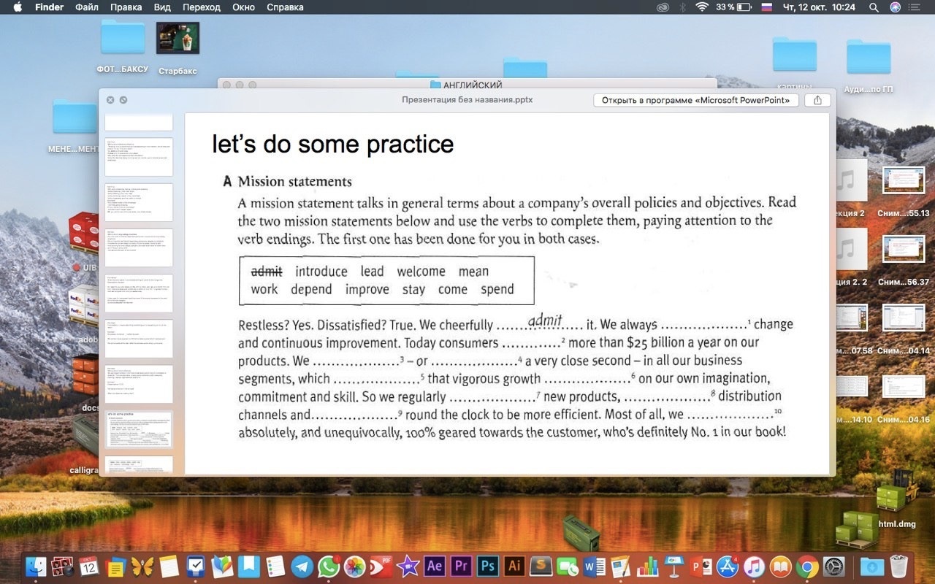This screenshot has width=935, height=584.
Task: Launch Google Chrome from the dock
Action: [x=807, y=566]
